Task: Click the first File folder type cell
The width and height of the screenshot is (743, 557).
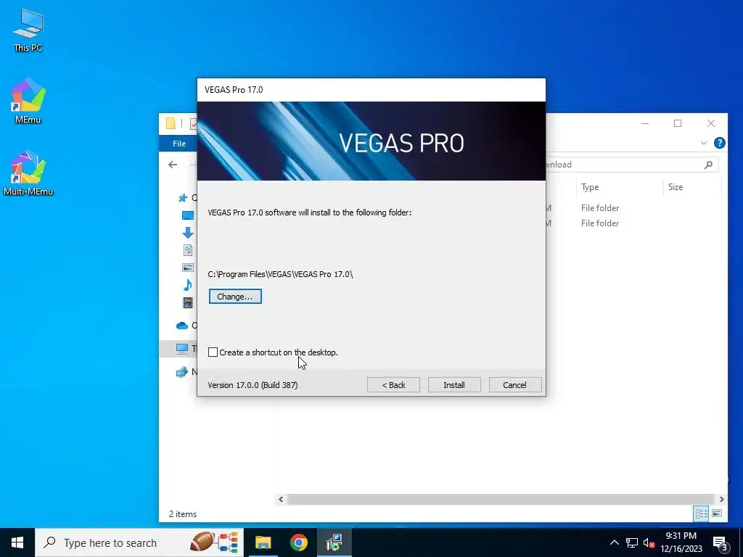Action: (x=600, y=208)
